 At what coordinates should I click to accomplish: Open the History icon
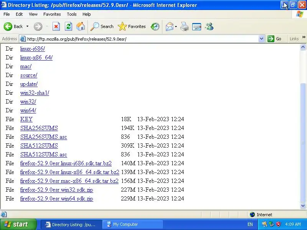tap(155, 26)
